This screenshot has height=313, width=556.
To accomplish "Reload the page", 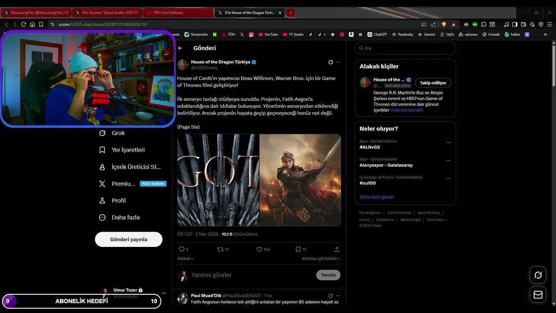I will pyautogui.click(x=23, y=24).
